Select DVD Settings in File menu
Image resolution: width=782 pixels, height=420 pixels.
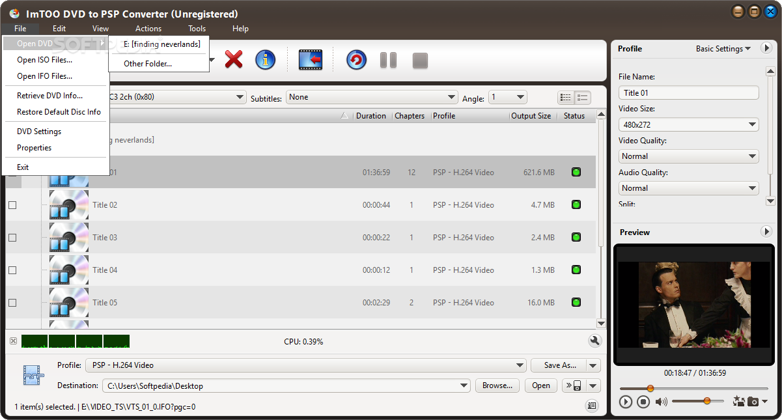56,132
